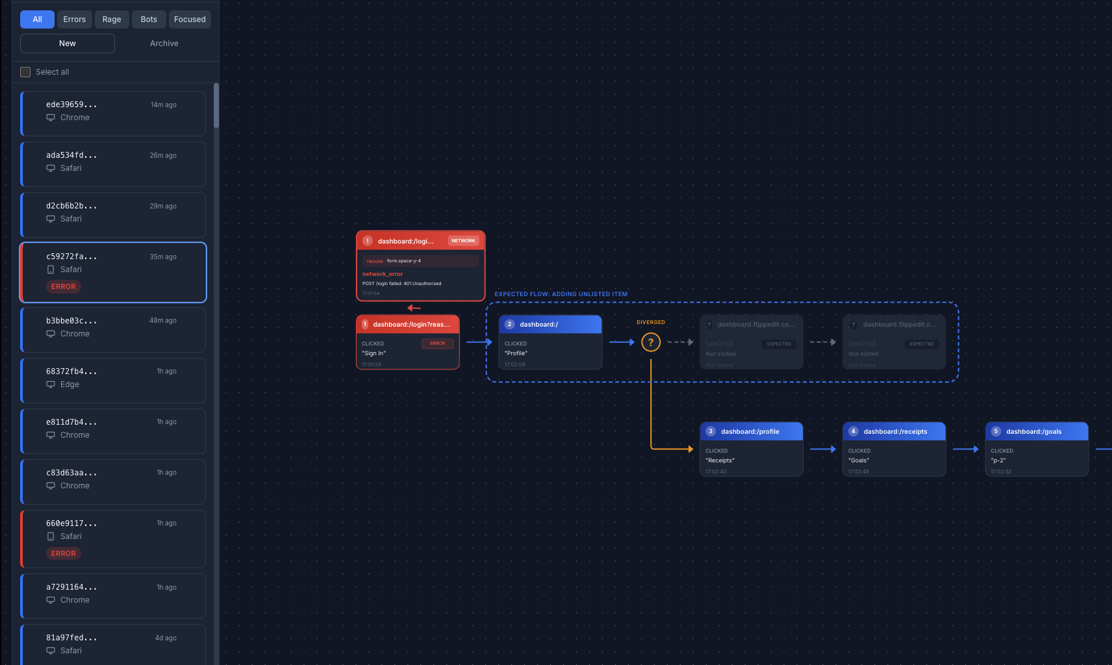Click the step 5 badge on the dashboard:/goals node
The image size is (1112, 665).
pyautogui.click(x=995, y=431)
